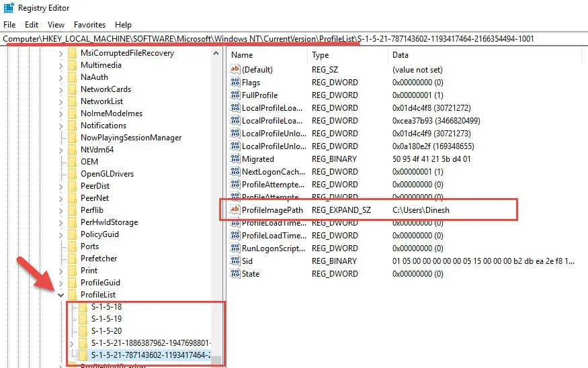The image size is (588, 368).
Task: Select the 0x01d4c4f8 (30721272) data value
Action: point(431,108)
